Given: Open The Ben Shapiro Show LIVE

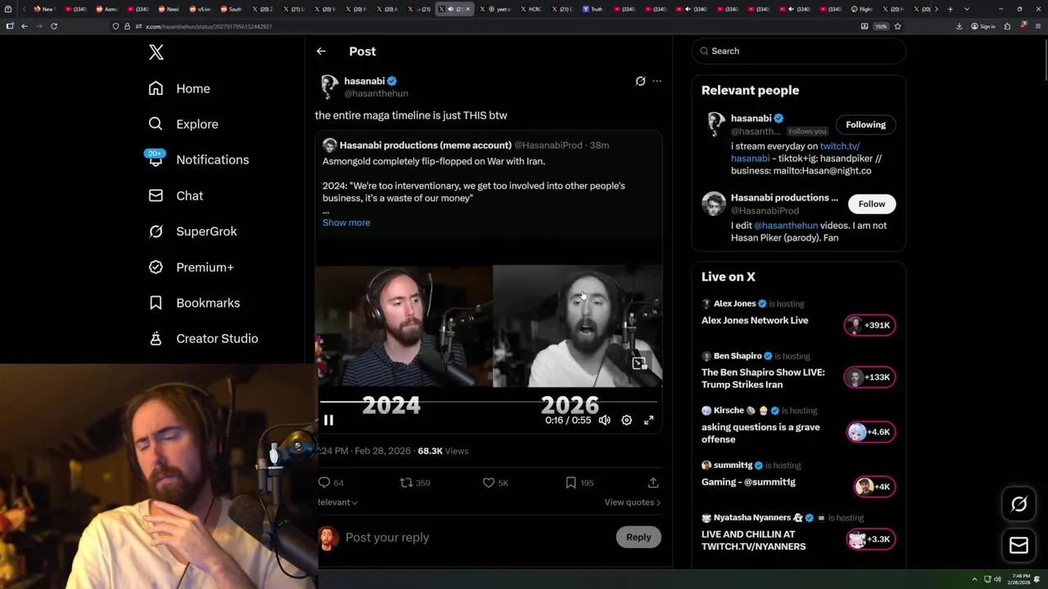Looking at the screenshot, I should [x=763, y=378].
